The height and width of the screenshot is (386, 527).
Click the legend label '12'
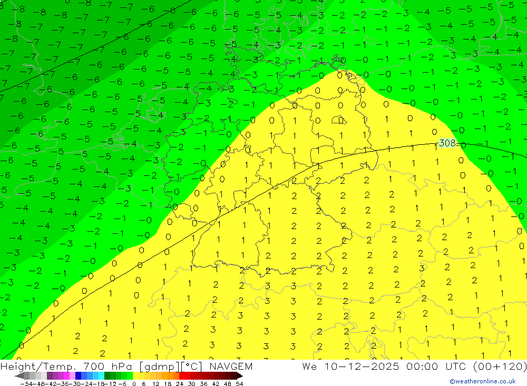155,384
